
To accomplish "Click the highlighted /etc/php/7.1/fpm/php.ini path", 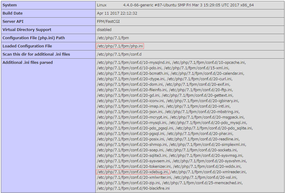I will pos(120,46).
